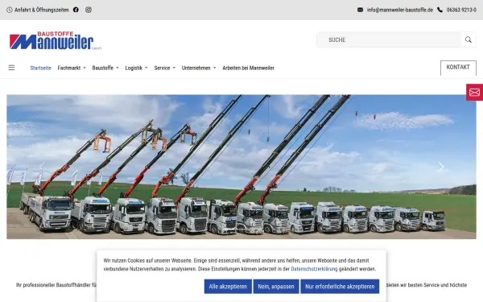
Task: Expand the Baustoffe dropdown menu
Action: pyautogui.click(x=105, y=68)
